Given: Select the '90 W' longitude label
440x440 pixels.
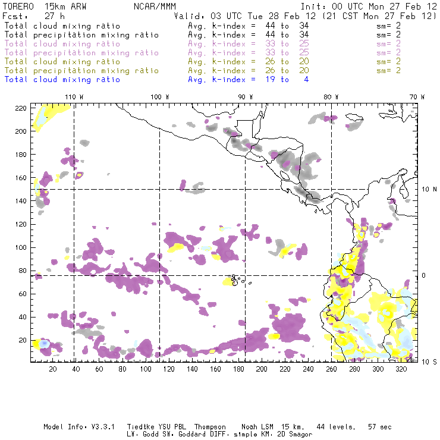Looking at the screenshot, I should tap(246, 97).
